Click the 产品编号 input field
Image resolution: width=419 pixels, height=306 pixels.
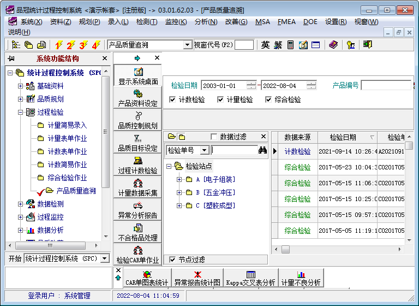[x=386, y=85]
